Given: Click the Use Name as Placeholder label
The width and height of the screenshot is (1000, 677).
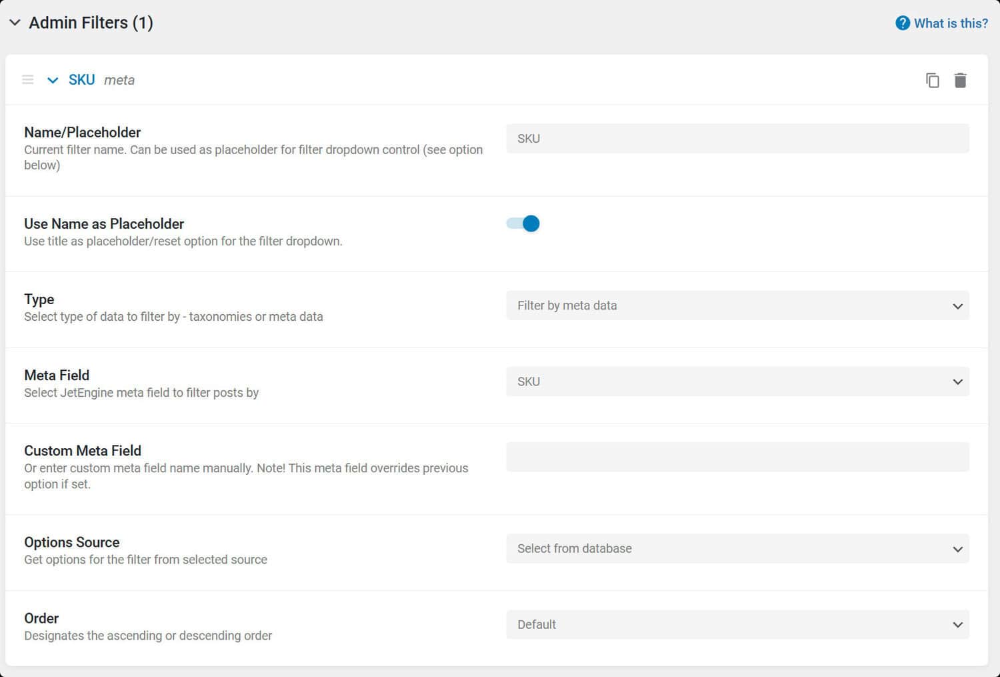Looking at the screenshot, I should [104, 223].
